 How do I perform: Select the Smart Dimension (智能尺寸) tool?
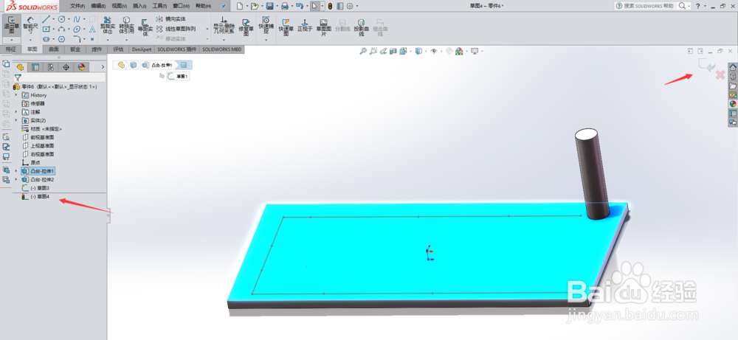coord(30,24)
